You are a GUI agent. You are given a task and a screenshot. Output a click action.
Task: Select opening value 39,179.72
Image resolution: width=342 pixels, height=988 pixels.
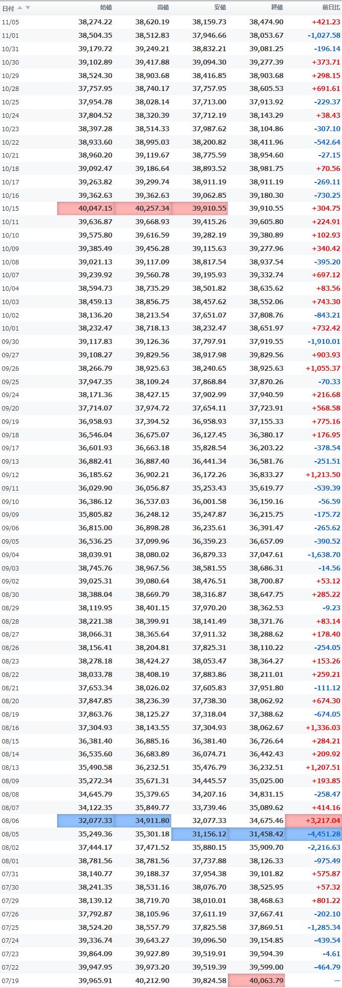point(95,49)
